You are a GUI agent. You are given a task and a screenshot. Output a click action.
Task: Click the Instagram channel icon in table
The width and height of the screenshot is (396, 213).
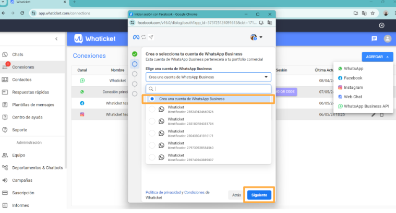82,114
